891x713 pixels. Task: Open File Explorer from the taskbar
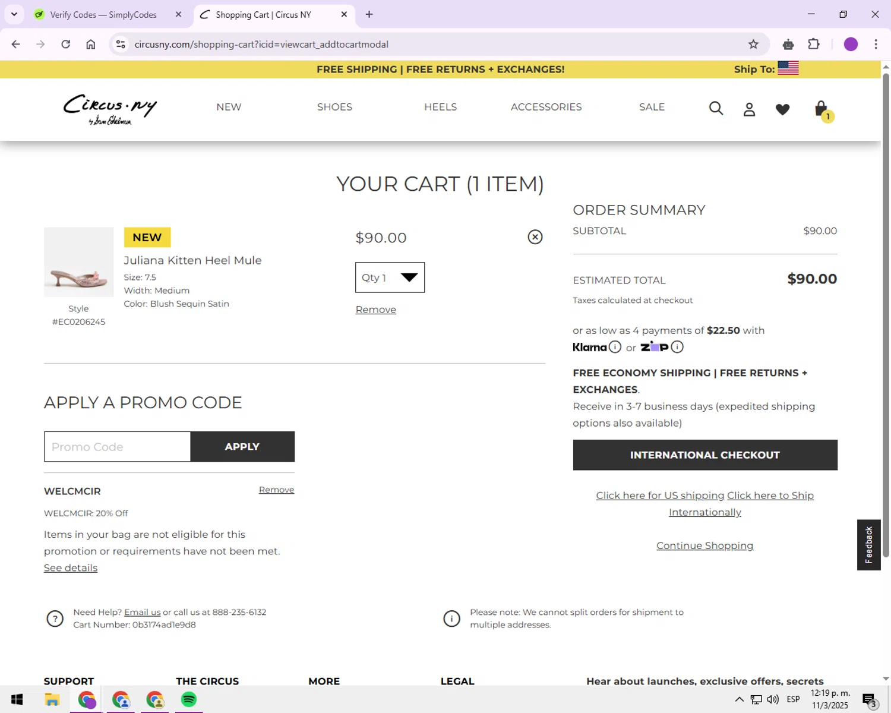(52, 699)
